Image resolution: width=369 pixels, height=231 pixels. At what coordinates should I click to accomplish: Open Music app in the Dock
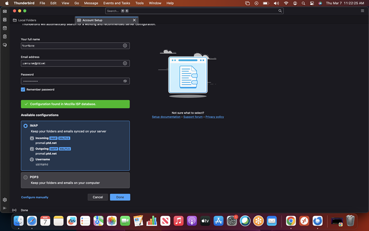(x=178, y=221)
